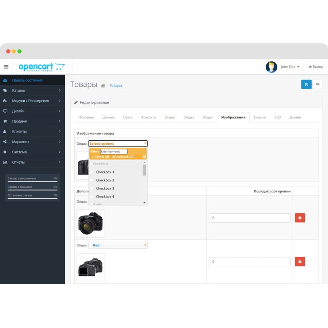Switch to the SEO tab
This screenshot has height=328, width=328.
tap(277, 117)
